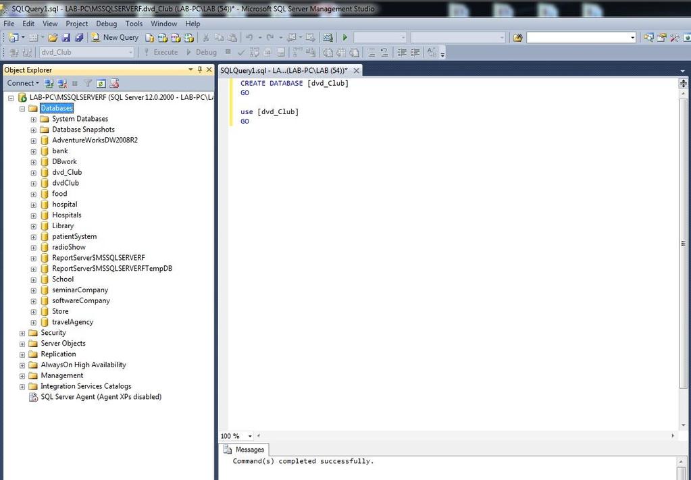Click the Activity Monitor icon
691x480 pixels.
328,38
